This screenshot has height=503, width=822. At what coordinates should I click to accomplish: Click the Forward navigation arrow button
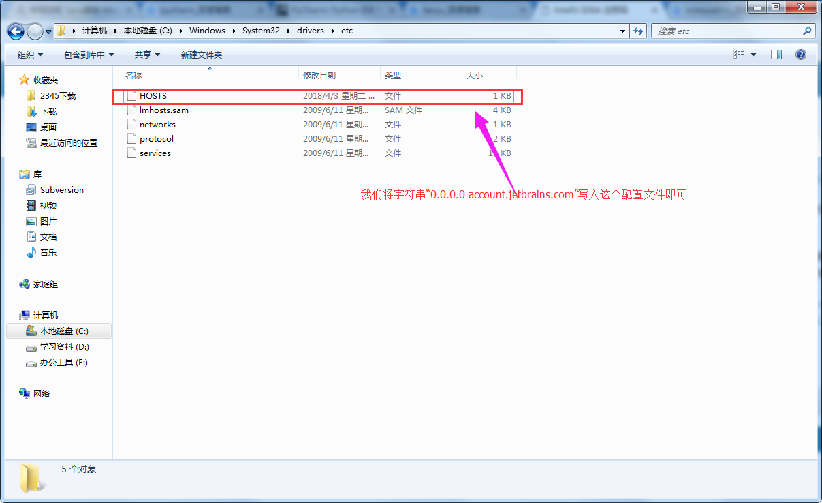(x=35, y=31)
